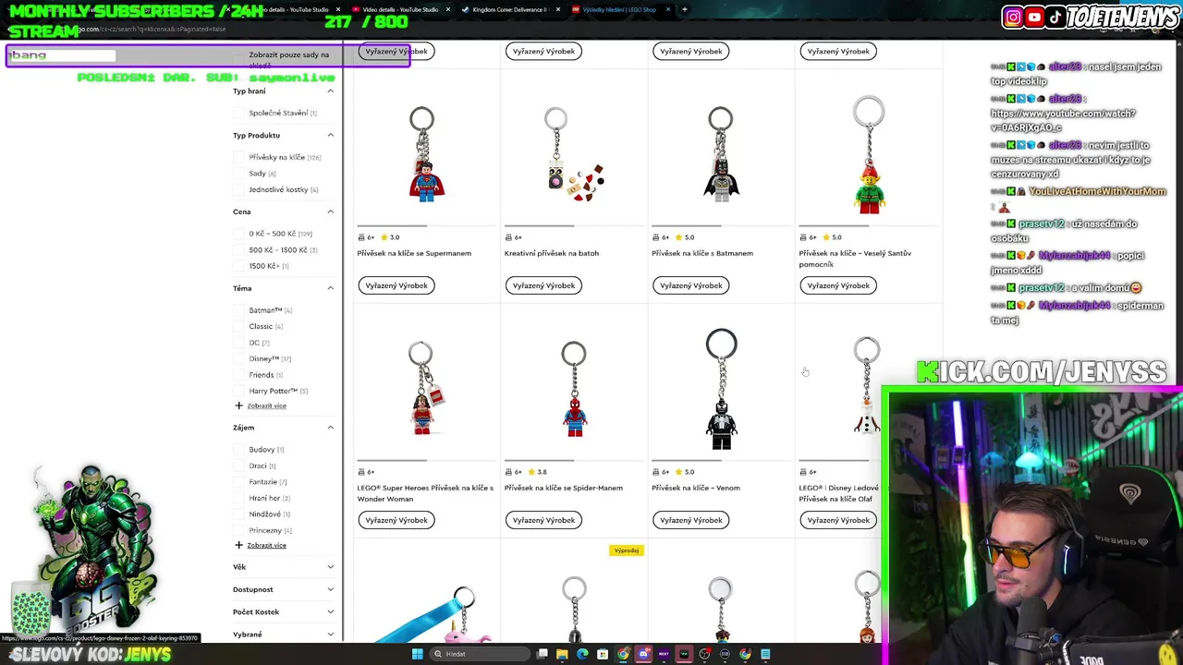Open Kreativní přívěšek na batoh link

tap(552, 253)
